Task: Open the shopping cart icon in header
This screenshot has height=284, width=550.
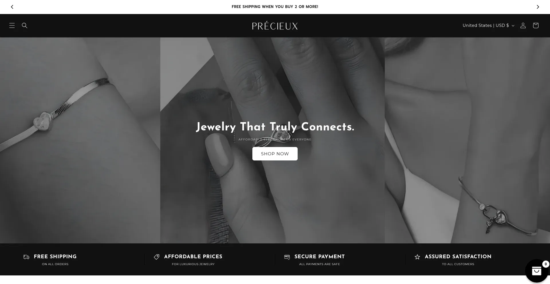Action: 536,25
